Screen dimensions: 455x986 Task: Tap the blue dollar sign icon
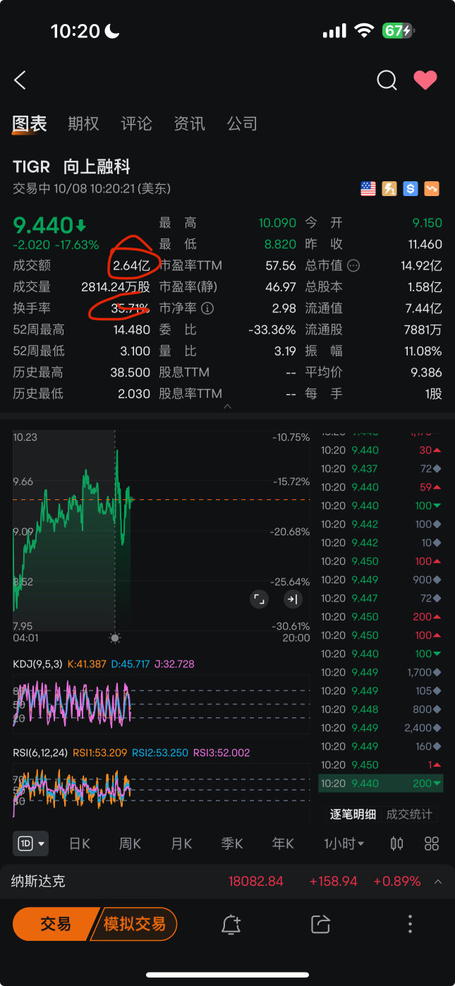coord(411,189)
